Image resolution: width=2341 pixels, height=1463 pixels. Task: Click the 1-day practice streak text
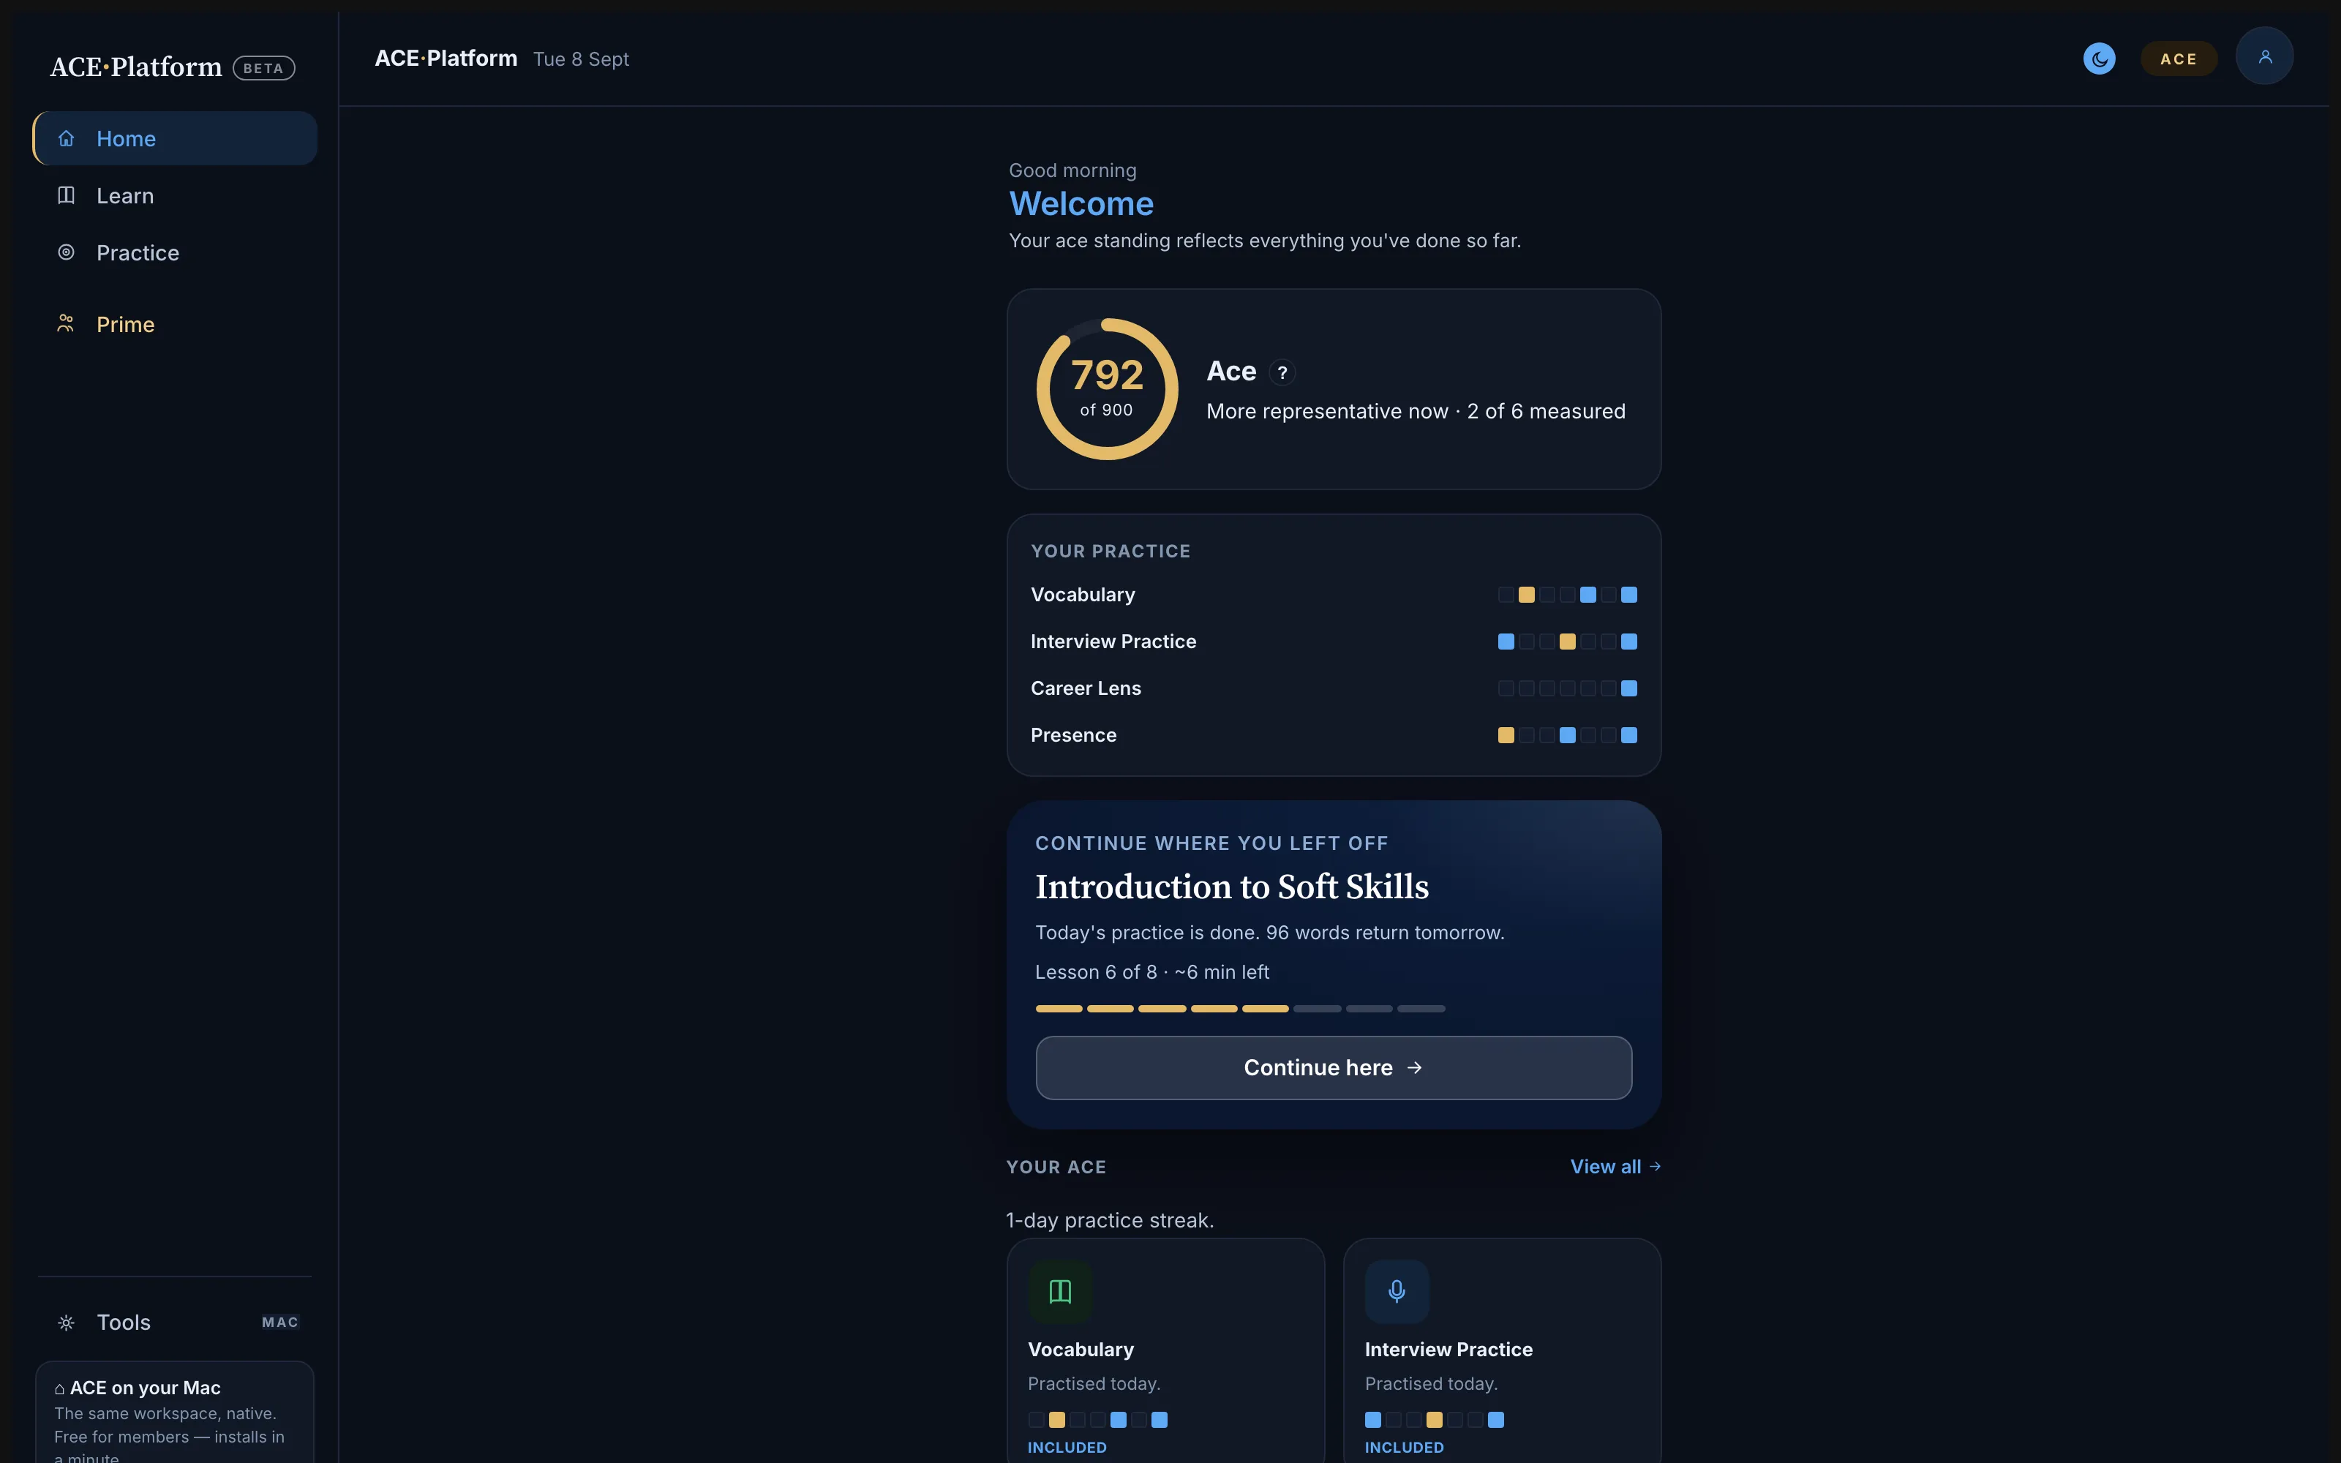1110,1220
